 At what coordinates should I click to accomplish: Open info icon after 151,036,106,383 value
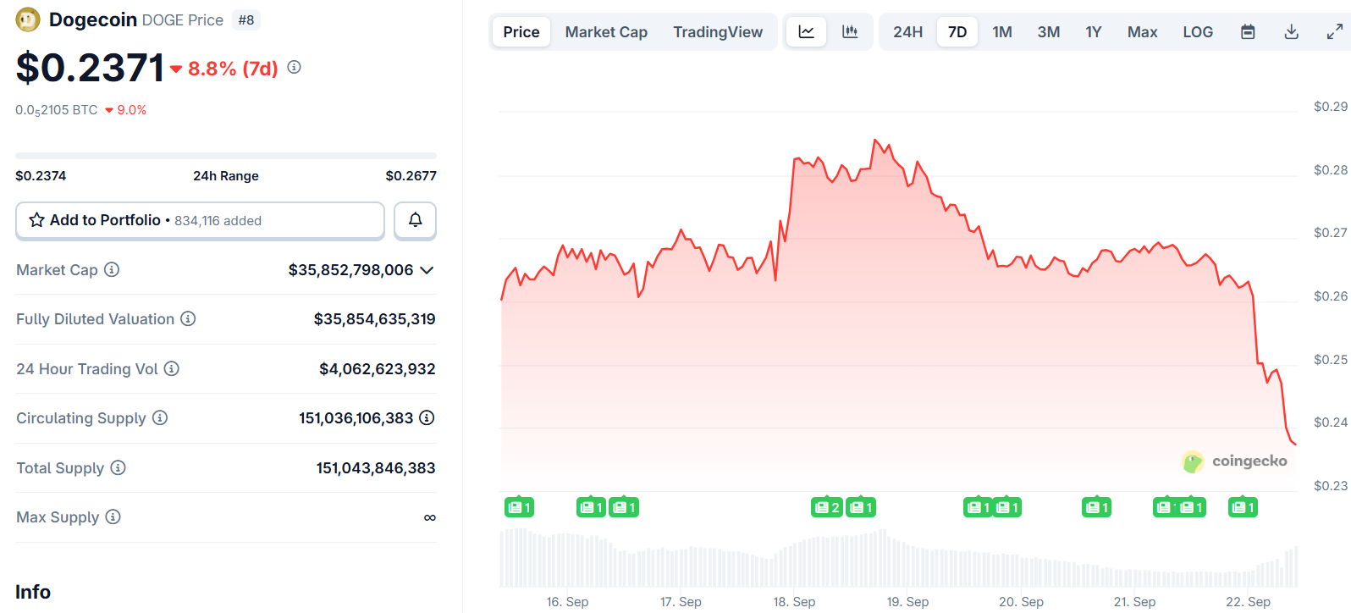coord(427,417)
